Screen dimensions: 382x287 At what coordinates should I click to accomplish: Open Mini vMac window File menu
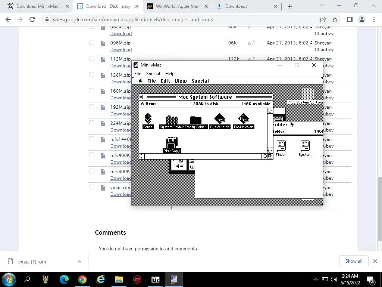[138, 74]
